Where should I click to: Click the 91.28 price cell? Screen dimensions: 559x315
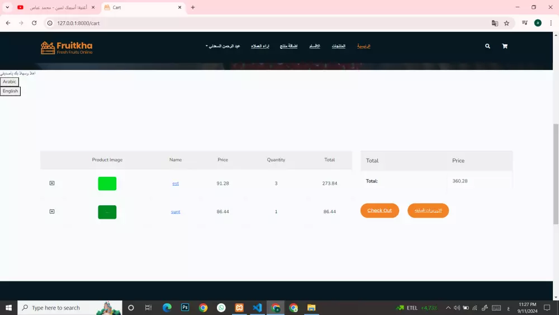pyautogui.click(x=223, y=184)
